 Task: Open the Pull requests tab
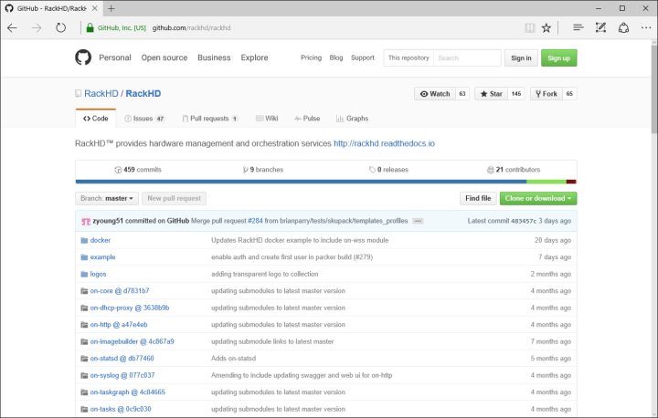208,119
